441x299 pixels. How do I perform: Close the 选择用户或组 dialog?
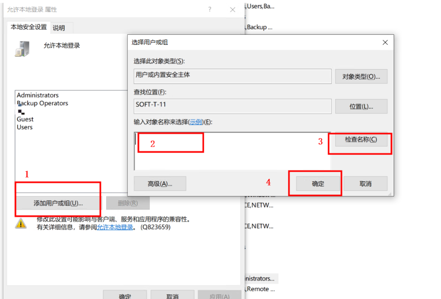pos(385,42)
